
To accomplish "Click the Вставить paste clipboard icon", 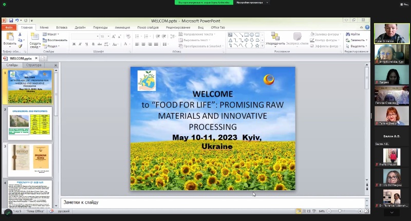I will [10, 36].
